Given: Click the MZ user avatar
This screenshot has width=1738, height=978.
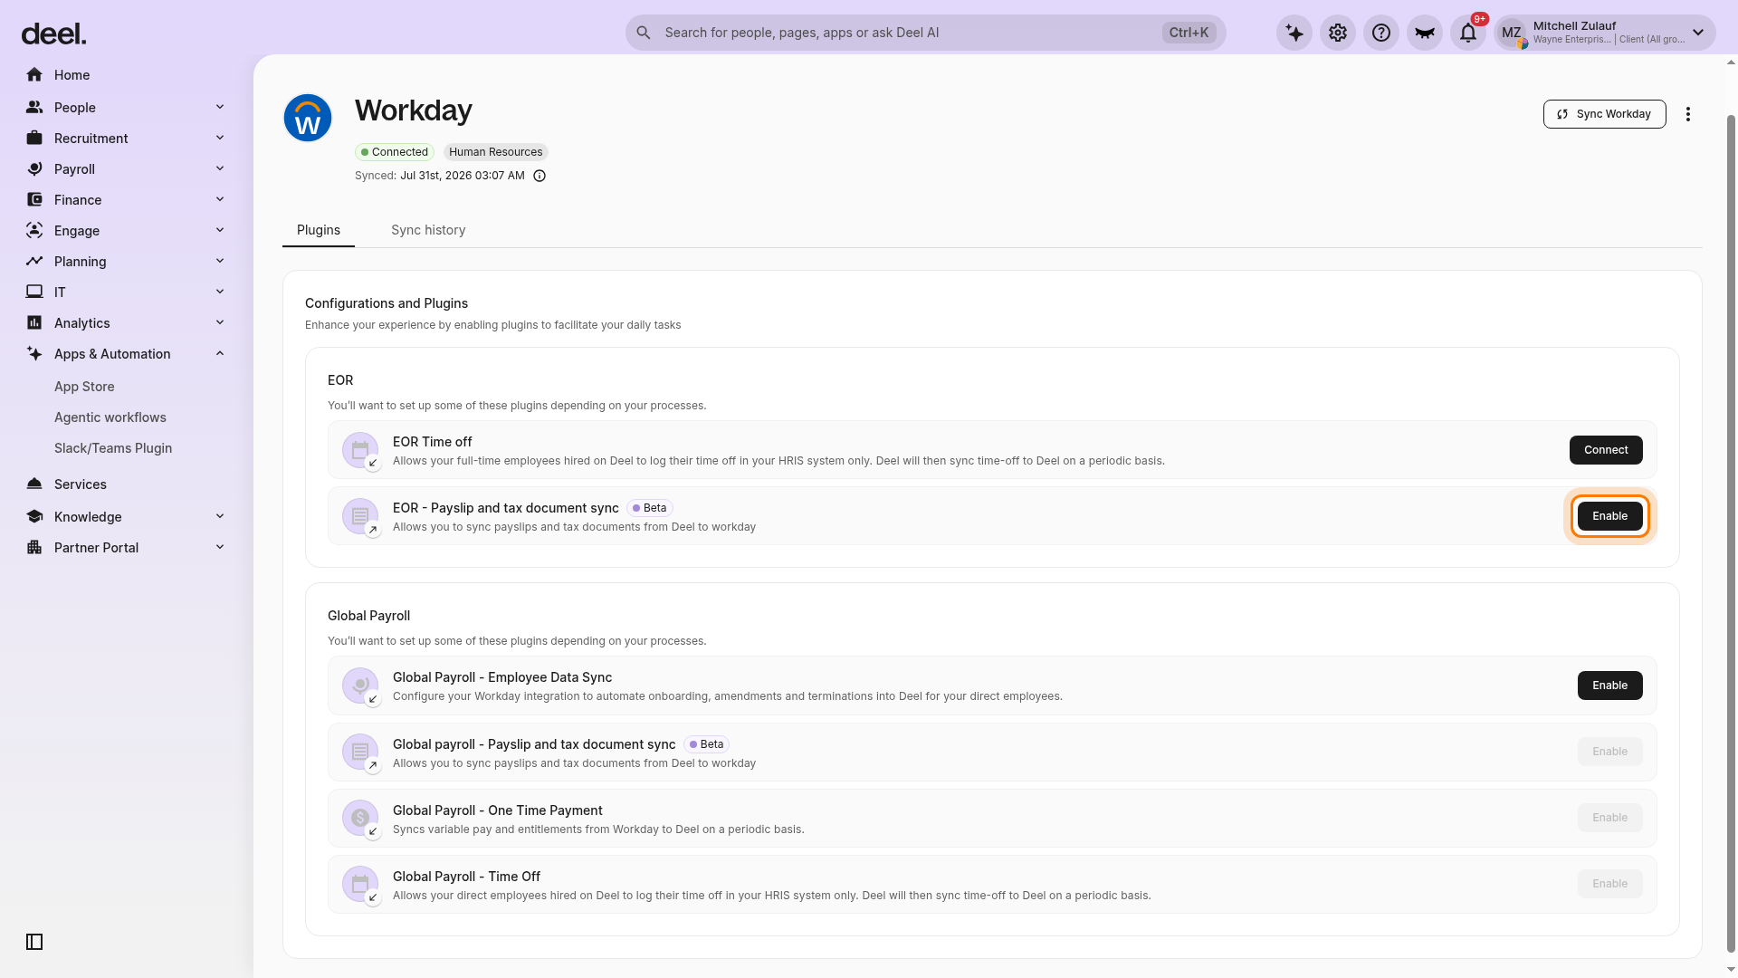Looking at the screenshot, I should pyautogui.click(x=1512, y=33).
